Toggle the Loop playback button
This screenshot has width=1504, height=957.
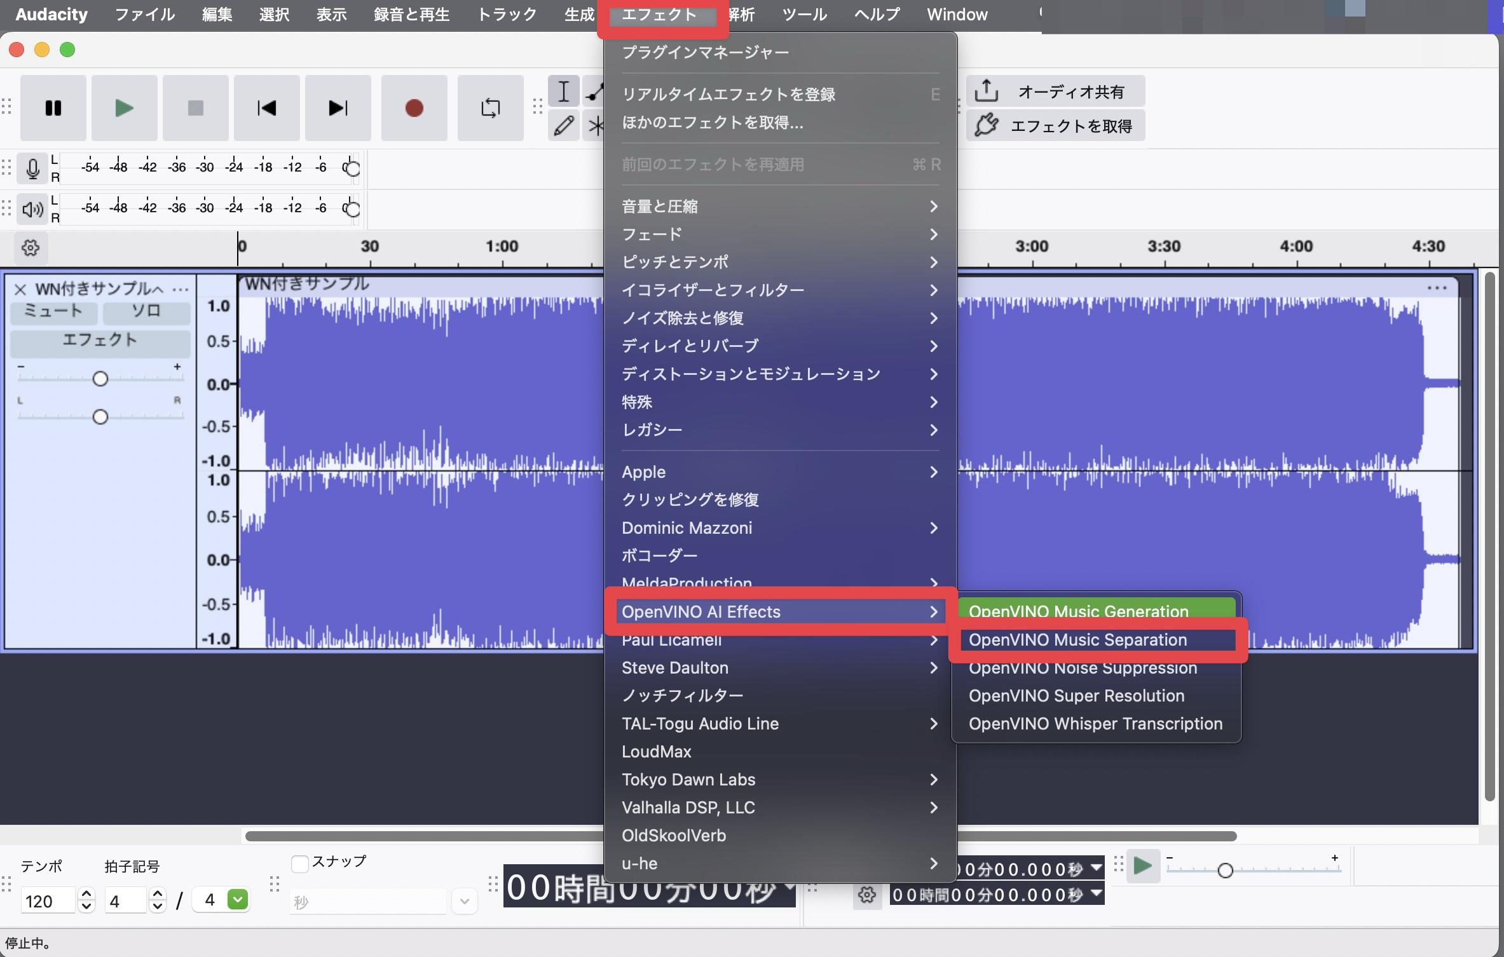click(x=490, y=108)
